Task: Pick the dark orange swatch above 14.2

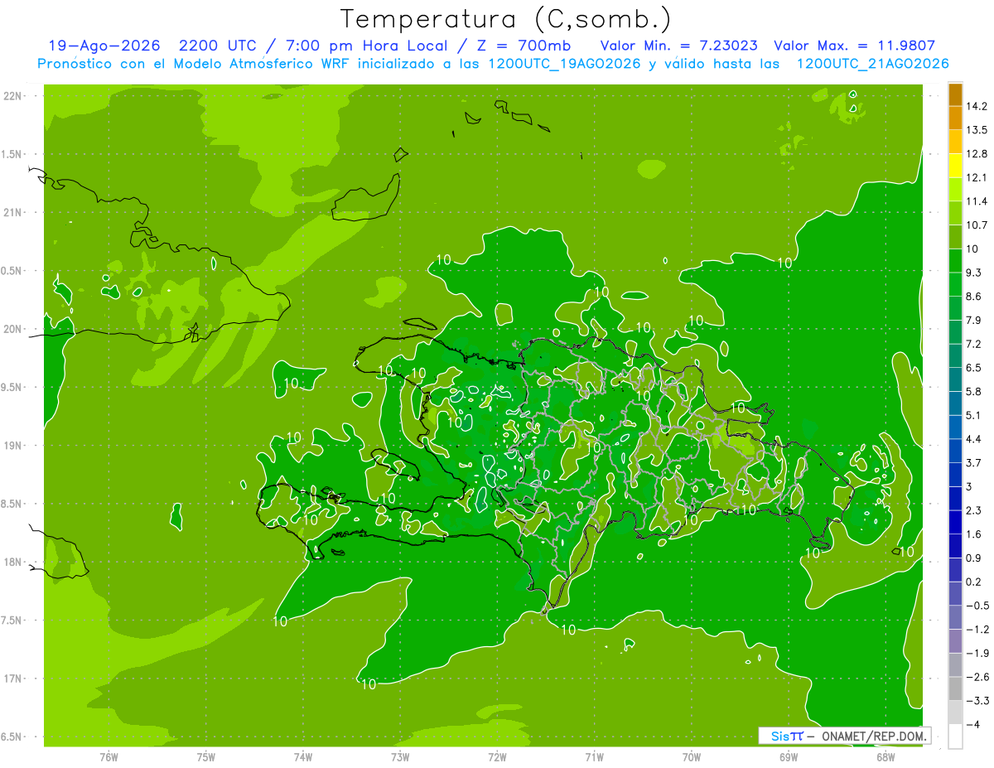Action: [x=955, y=95]
